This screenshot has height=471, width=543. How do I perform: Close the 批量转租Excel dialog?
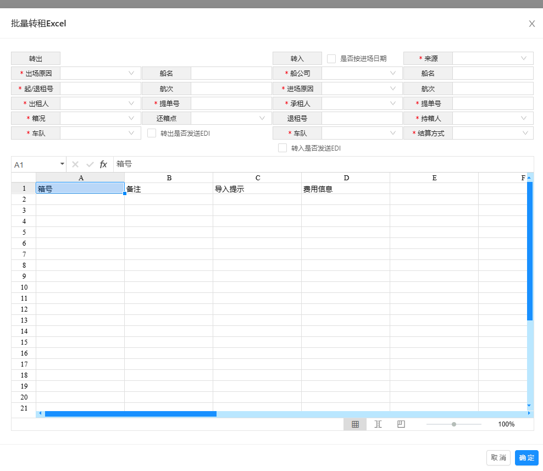click(531, 24)
